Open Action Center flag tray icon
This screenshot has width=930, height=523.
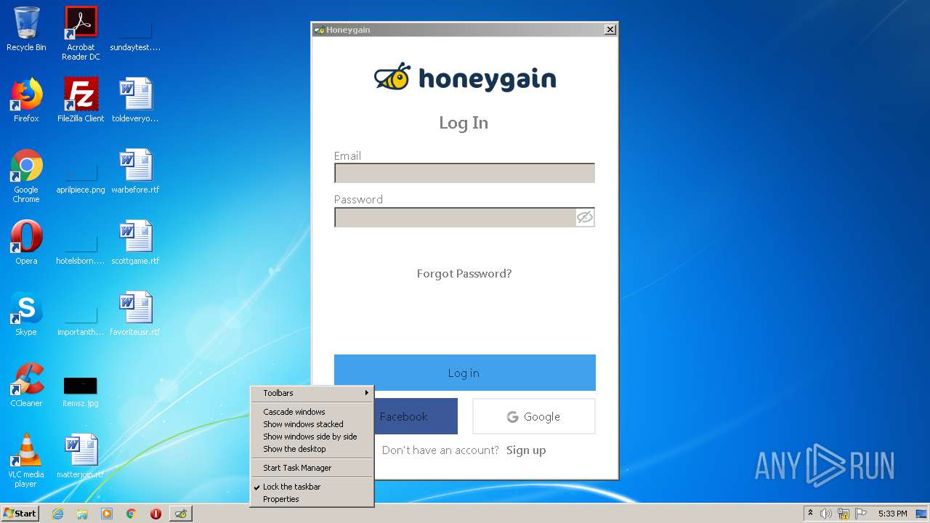tap(861, 514)
